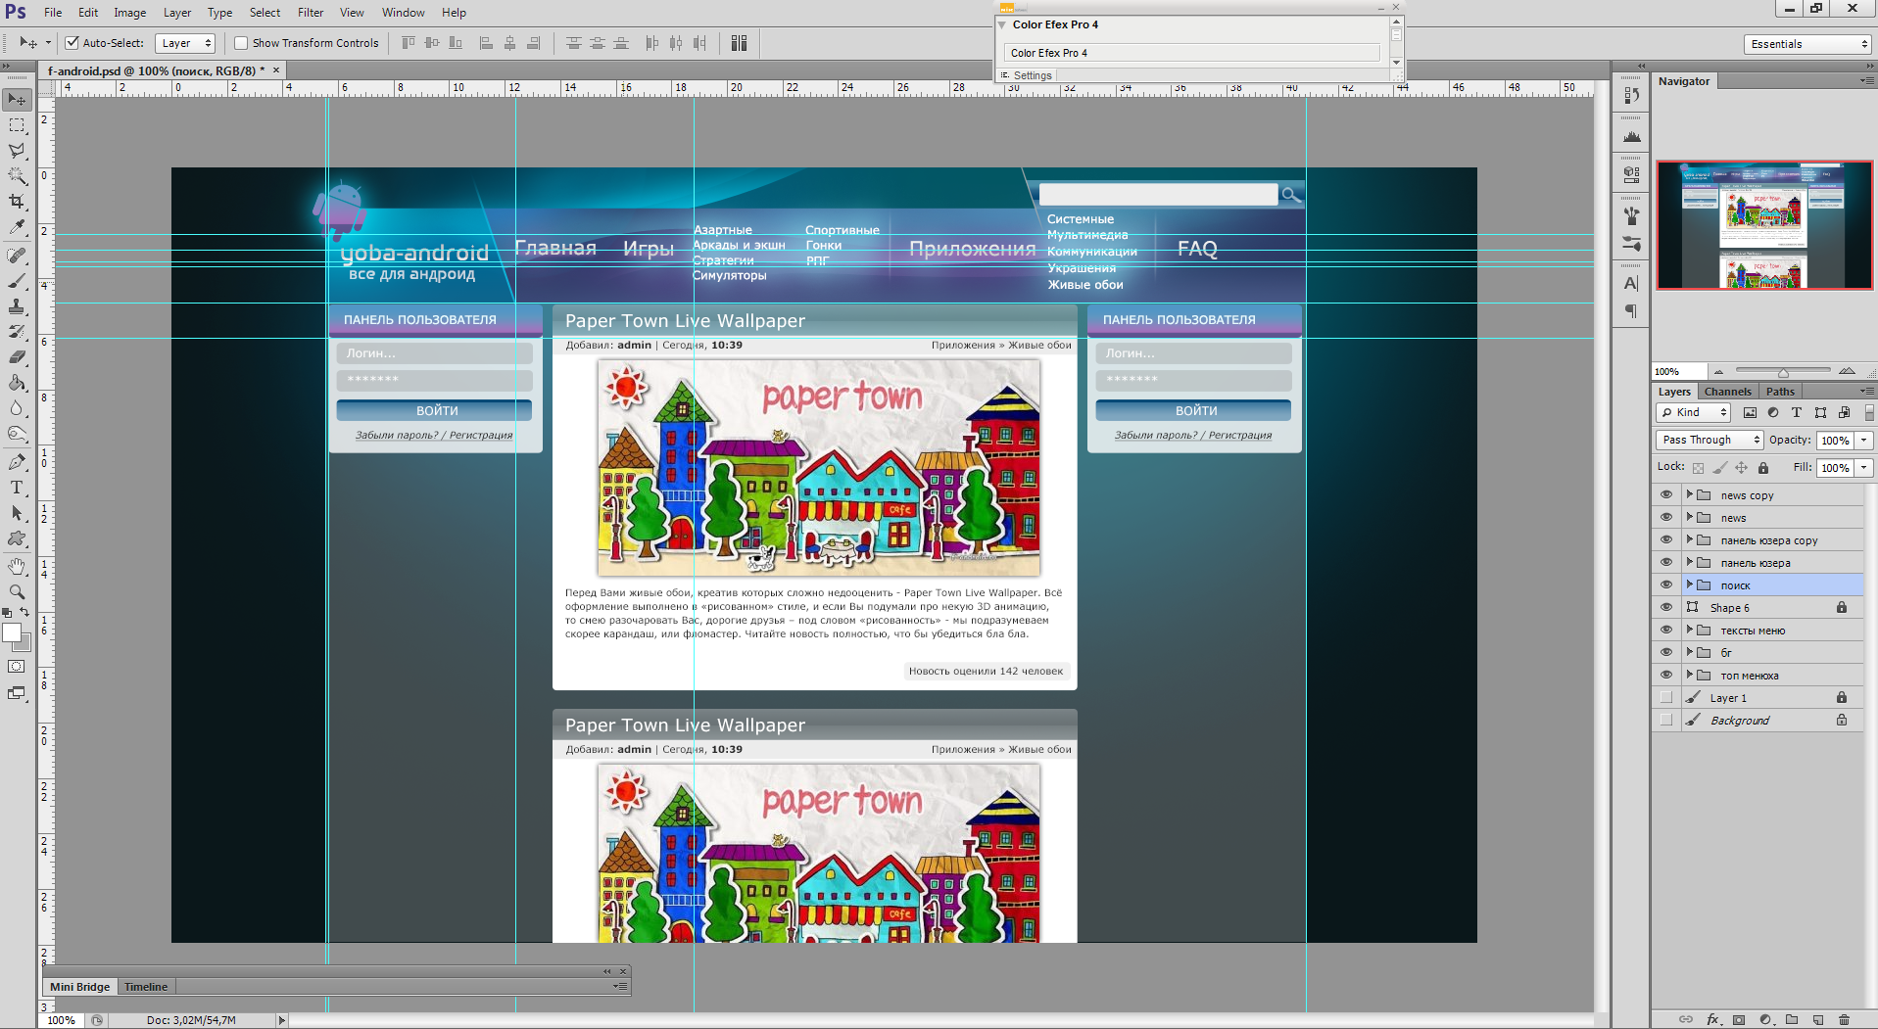Open the Character panel icon
This screenshot has height=1029, width=1878.
click(x=1631, y=283)
